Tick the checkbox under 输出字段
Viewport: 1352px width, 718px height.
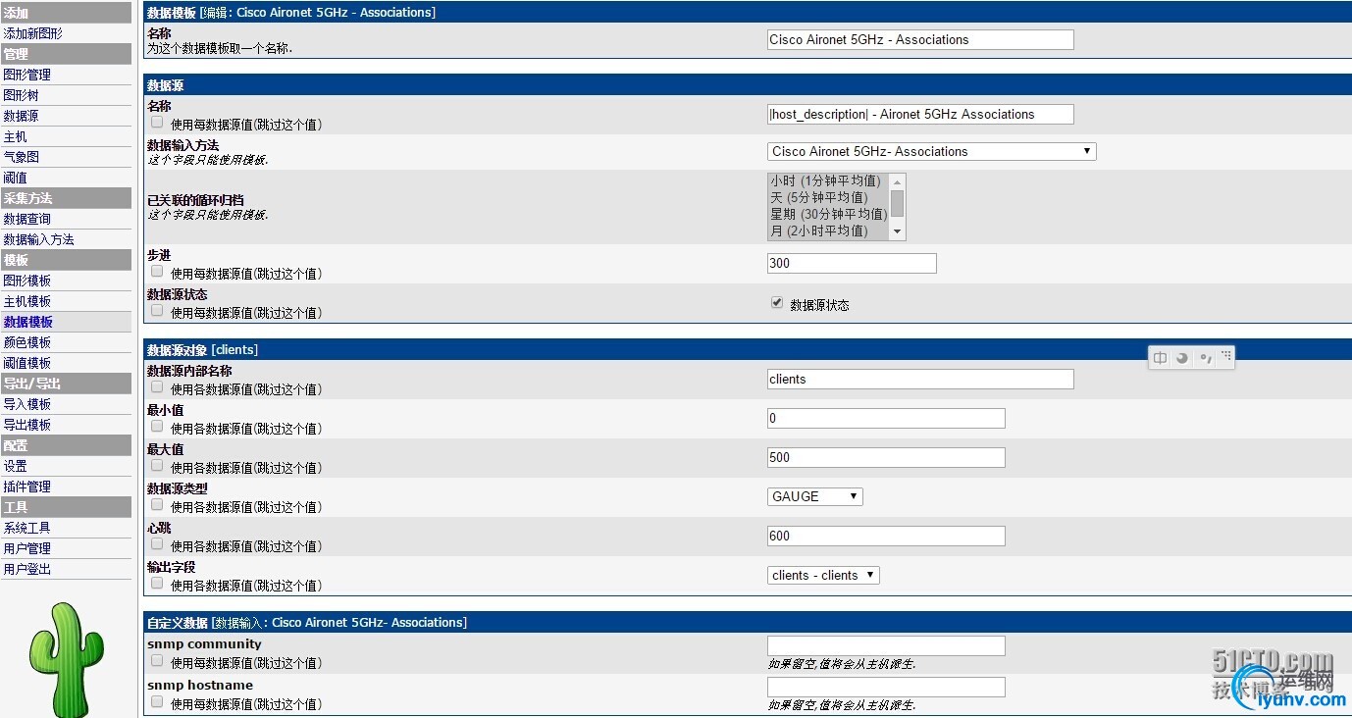[x=157, y=584]
